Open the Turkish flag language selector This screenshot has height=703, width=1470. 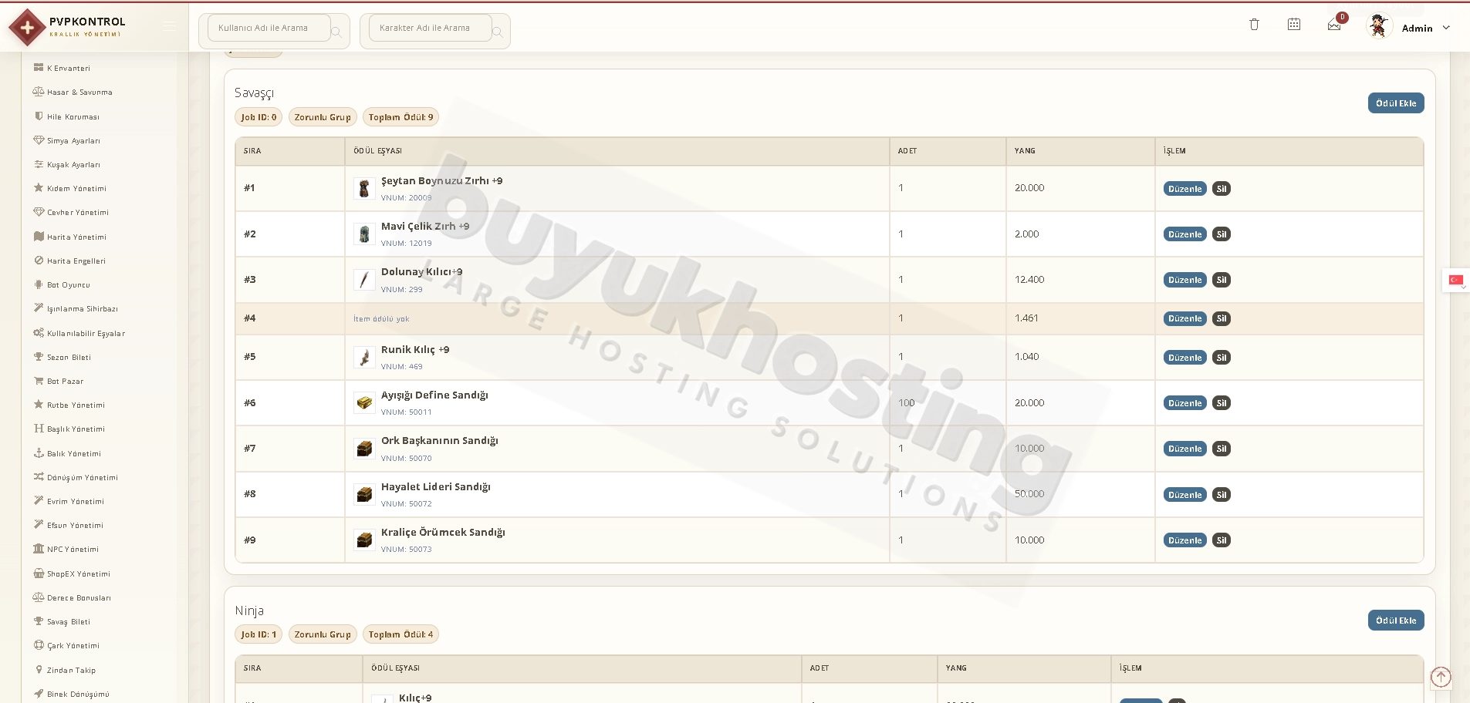1456,281
